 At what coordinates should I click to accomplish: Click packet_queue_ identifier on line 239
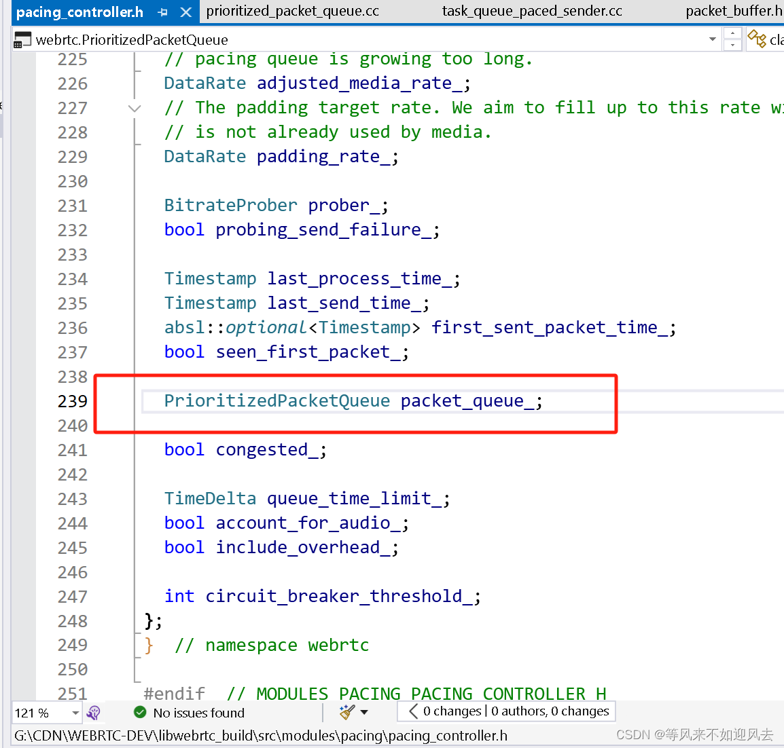(x=467, y=400)
